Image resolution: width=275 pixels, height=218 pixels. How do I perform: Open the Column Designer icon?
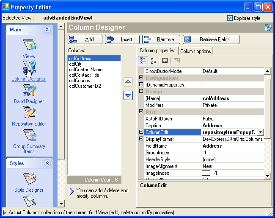click(30, 67)
